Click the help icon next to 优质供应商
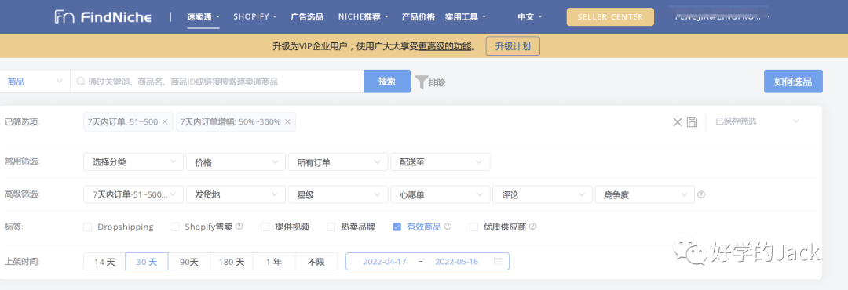848x290 pixels. tap(532, 227)
